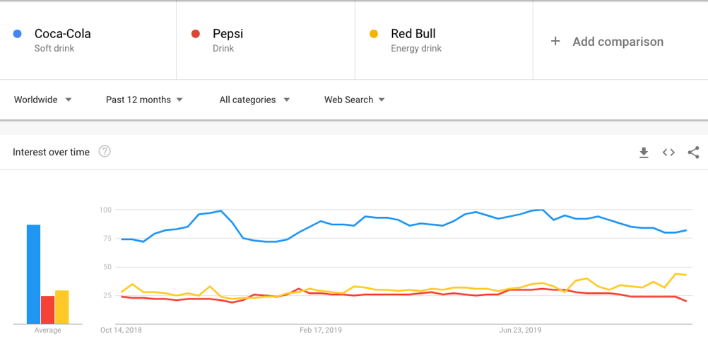
Task: Click the embed code icon
Action: coord(668,153)
